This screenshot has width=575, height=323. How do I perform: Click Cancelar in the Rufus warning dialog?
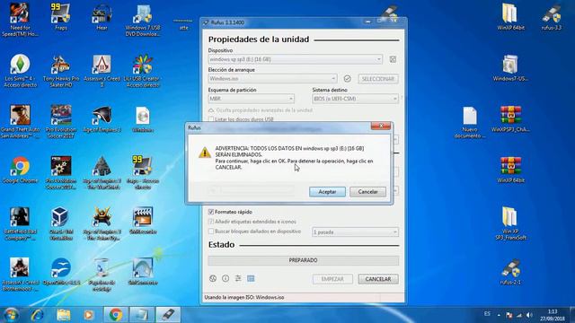click(367, 191)
